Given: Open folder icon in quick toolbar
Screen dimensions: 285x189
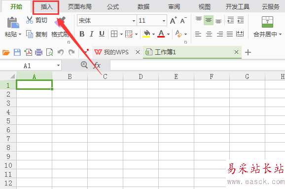Looking at the screenshot, I should coord(6,52).
